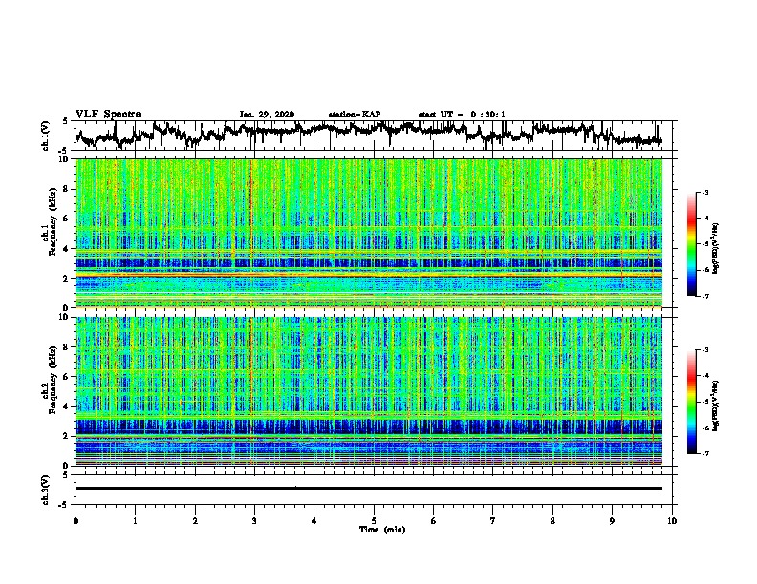Click the "start UT = 0:30:1" header text

(462, 115)
